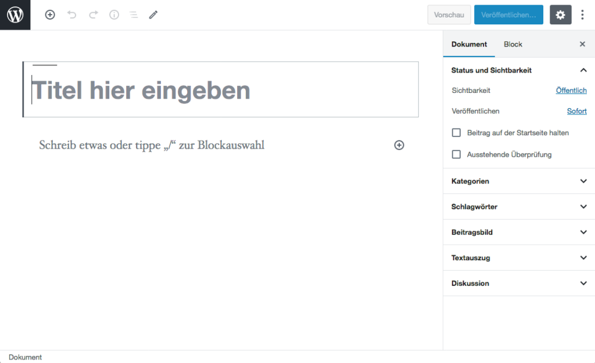This screenshot has height=363, width=595.
Task: Check Beitrag auf der Startseite halten
Action: (457, 133)
